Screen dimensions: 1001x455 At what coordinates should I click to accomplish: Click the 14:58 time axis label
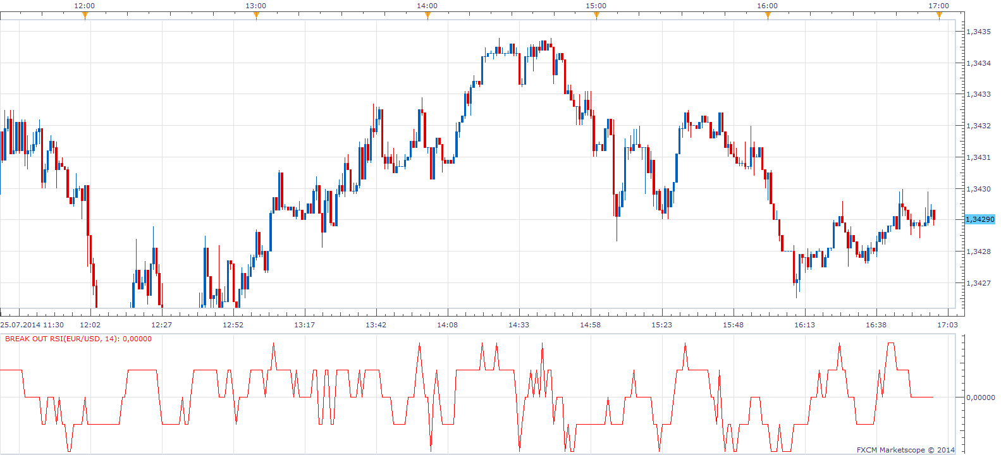(x=591, y=325)
